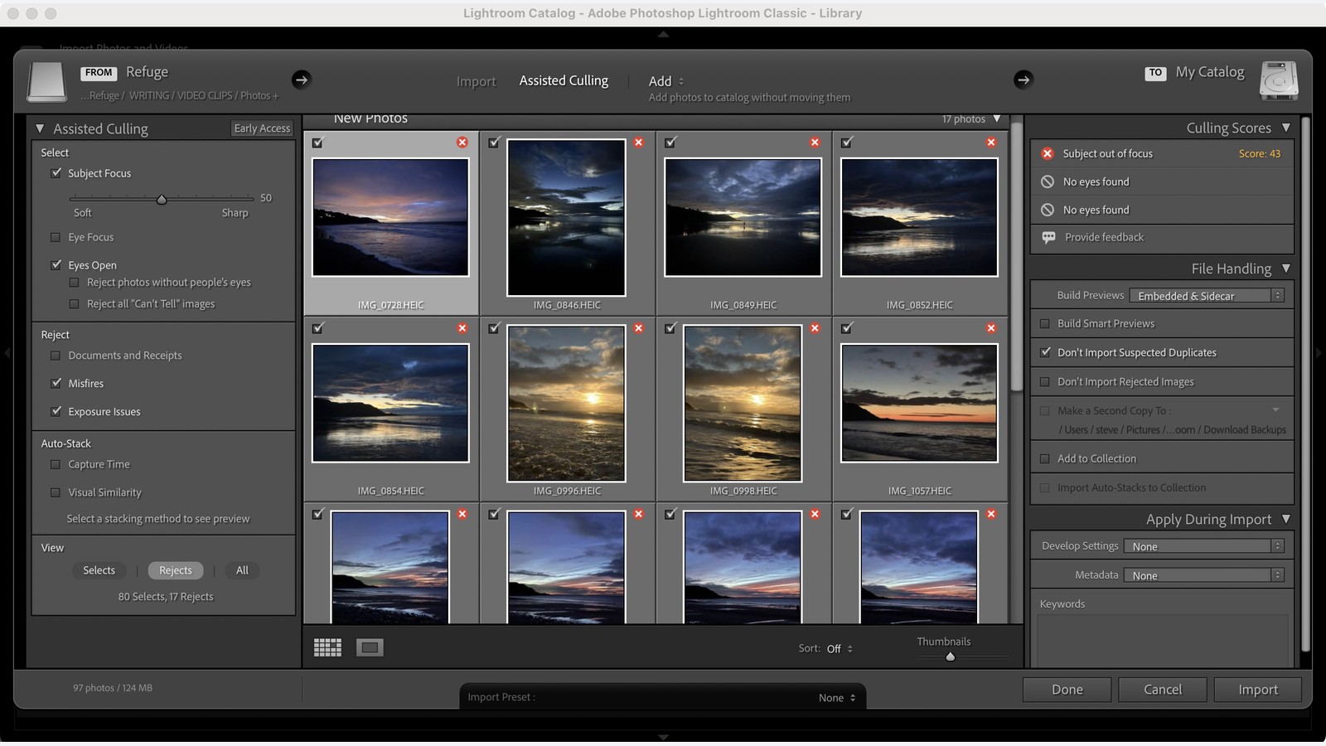Switch to the Import tab
The width and height of the screenshot is (1326, 746).
click(x=476, y=81)
